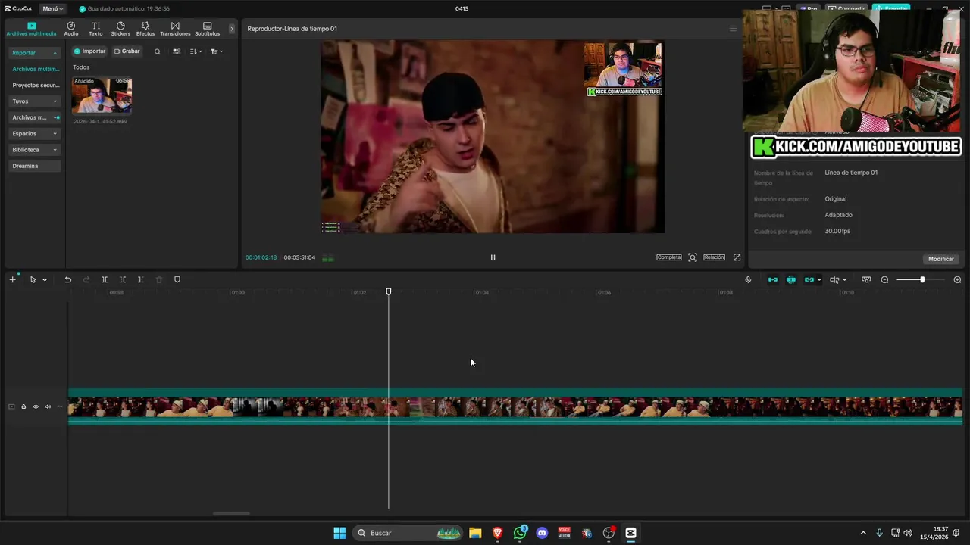This screenshot has width=970, height=545.
Task: Toggle clip linkage on the timeline
Action: point(809,279)
